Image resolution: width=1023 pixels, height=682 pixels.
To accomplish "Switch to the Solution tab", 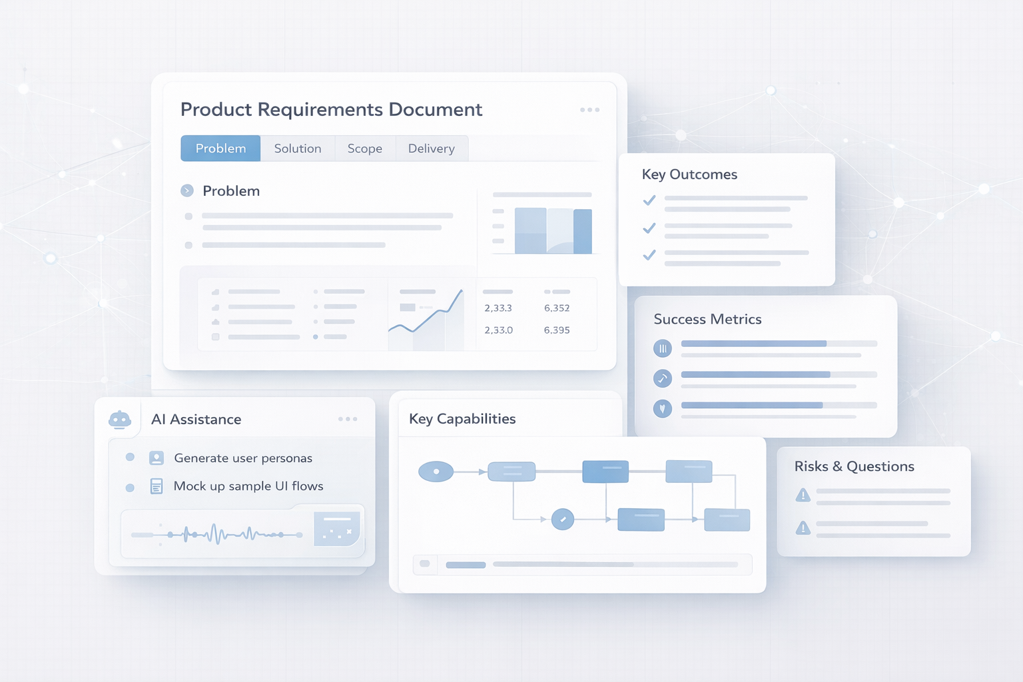I will pos(297,148).
